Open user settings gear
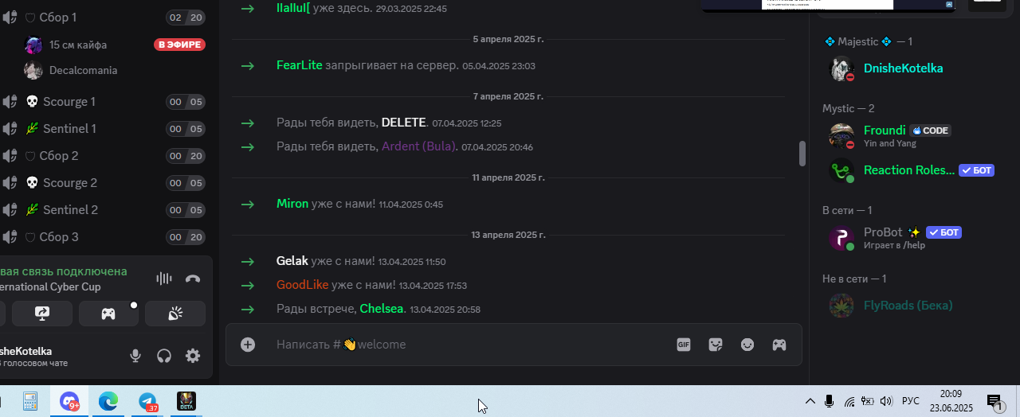Image resolution: width=1020 pixels, height=417 pixels. coord(193,356)
